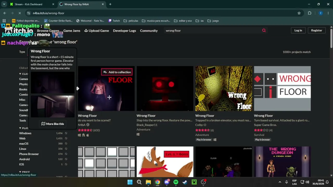Exclude macOS platform from results
Viewport: 333px width, 187px height.
[66, 144]
